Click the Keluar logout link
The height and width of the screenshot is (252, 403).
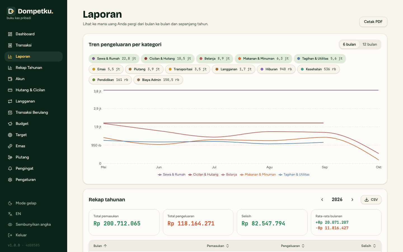click(34, 235)
